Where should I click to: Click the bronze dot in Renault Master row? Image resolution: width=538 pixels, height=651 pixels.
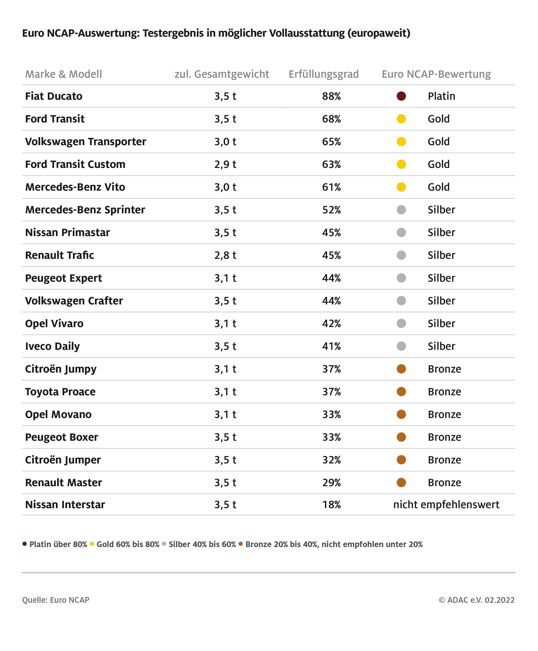[x=401, y=482]
